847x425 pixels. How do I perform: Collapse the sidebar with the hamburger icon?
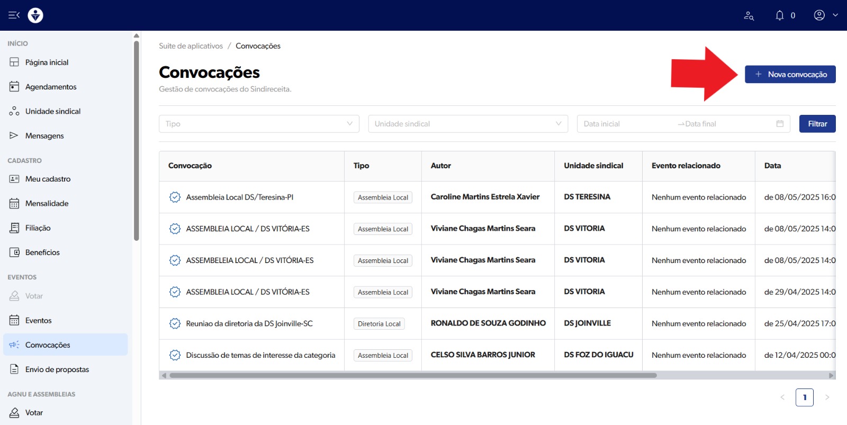pyautogui.click(x=14, y=15)
